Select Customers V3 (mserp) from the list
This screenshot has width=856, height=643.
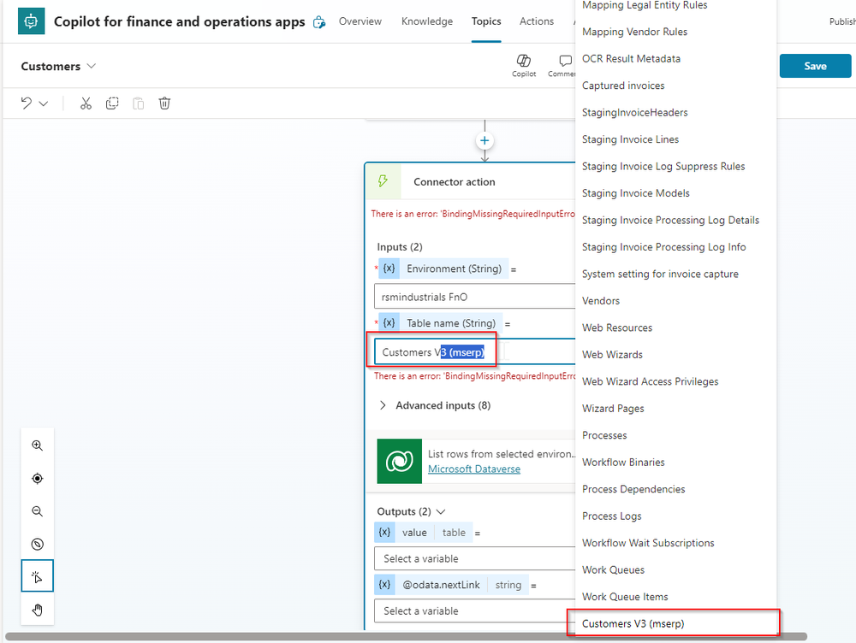pyautogui.click(x=676, y=623)
